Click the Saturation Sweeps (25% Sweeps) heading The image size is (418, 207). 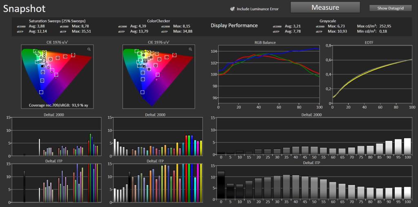tap(57, 21)
